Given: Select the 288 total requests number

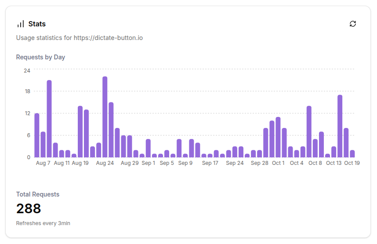Looking at the screenshot, I should (29, 208).
